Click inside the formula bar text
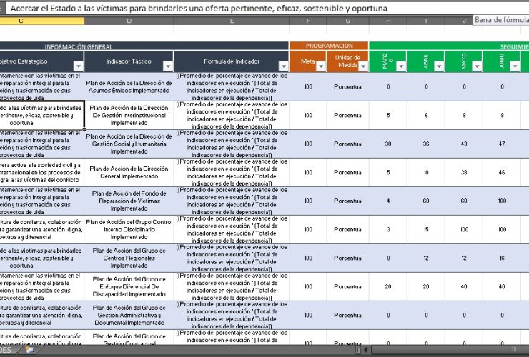The height and width of the screenshot is (357, 529). (199, 9)
